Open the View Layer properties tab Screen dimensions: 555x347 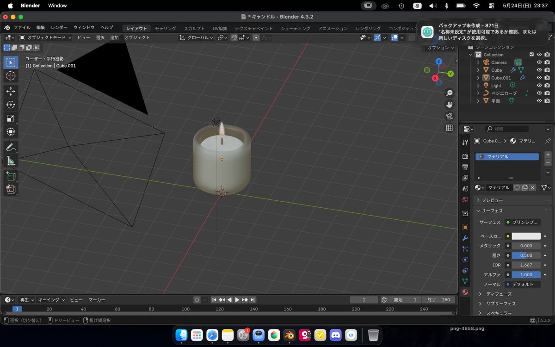tap(465, 178)
